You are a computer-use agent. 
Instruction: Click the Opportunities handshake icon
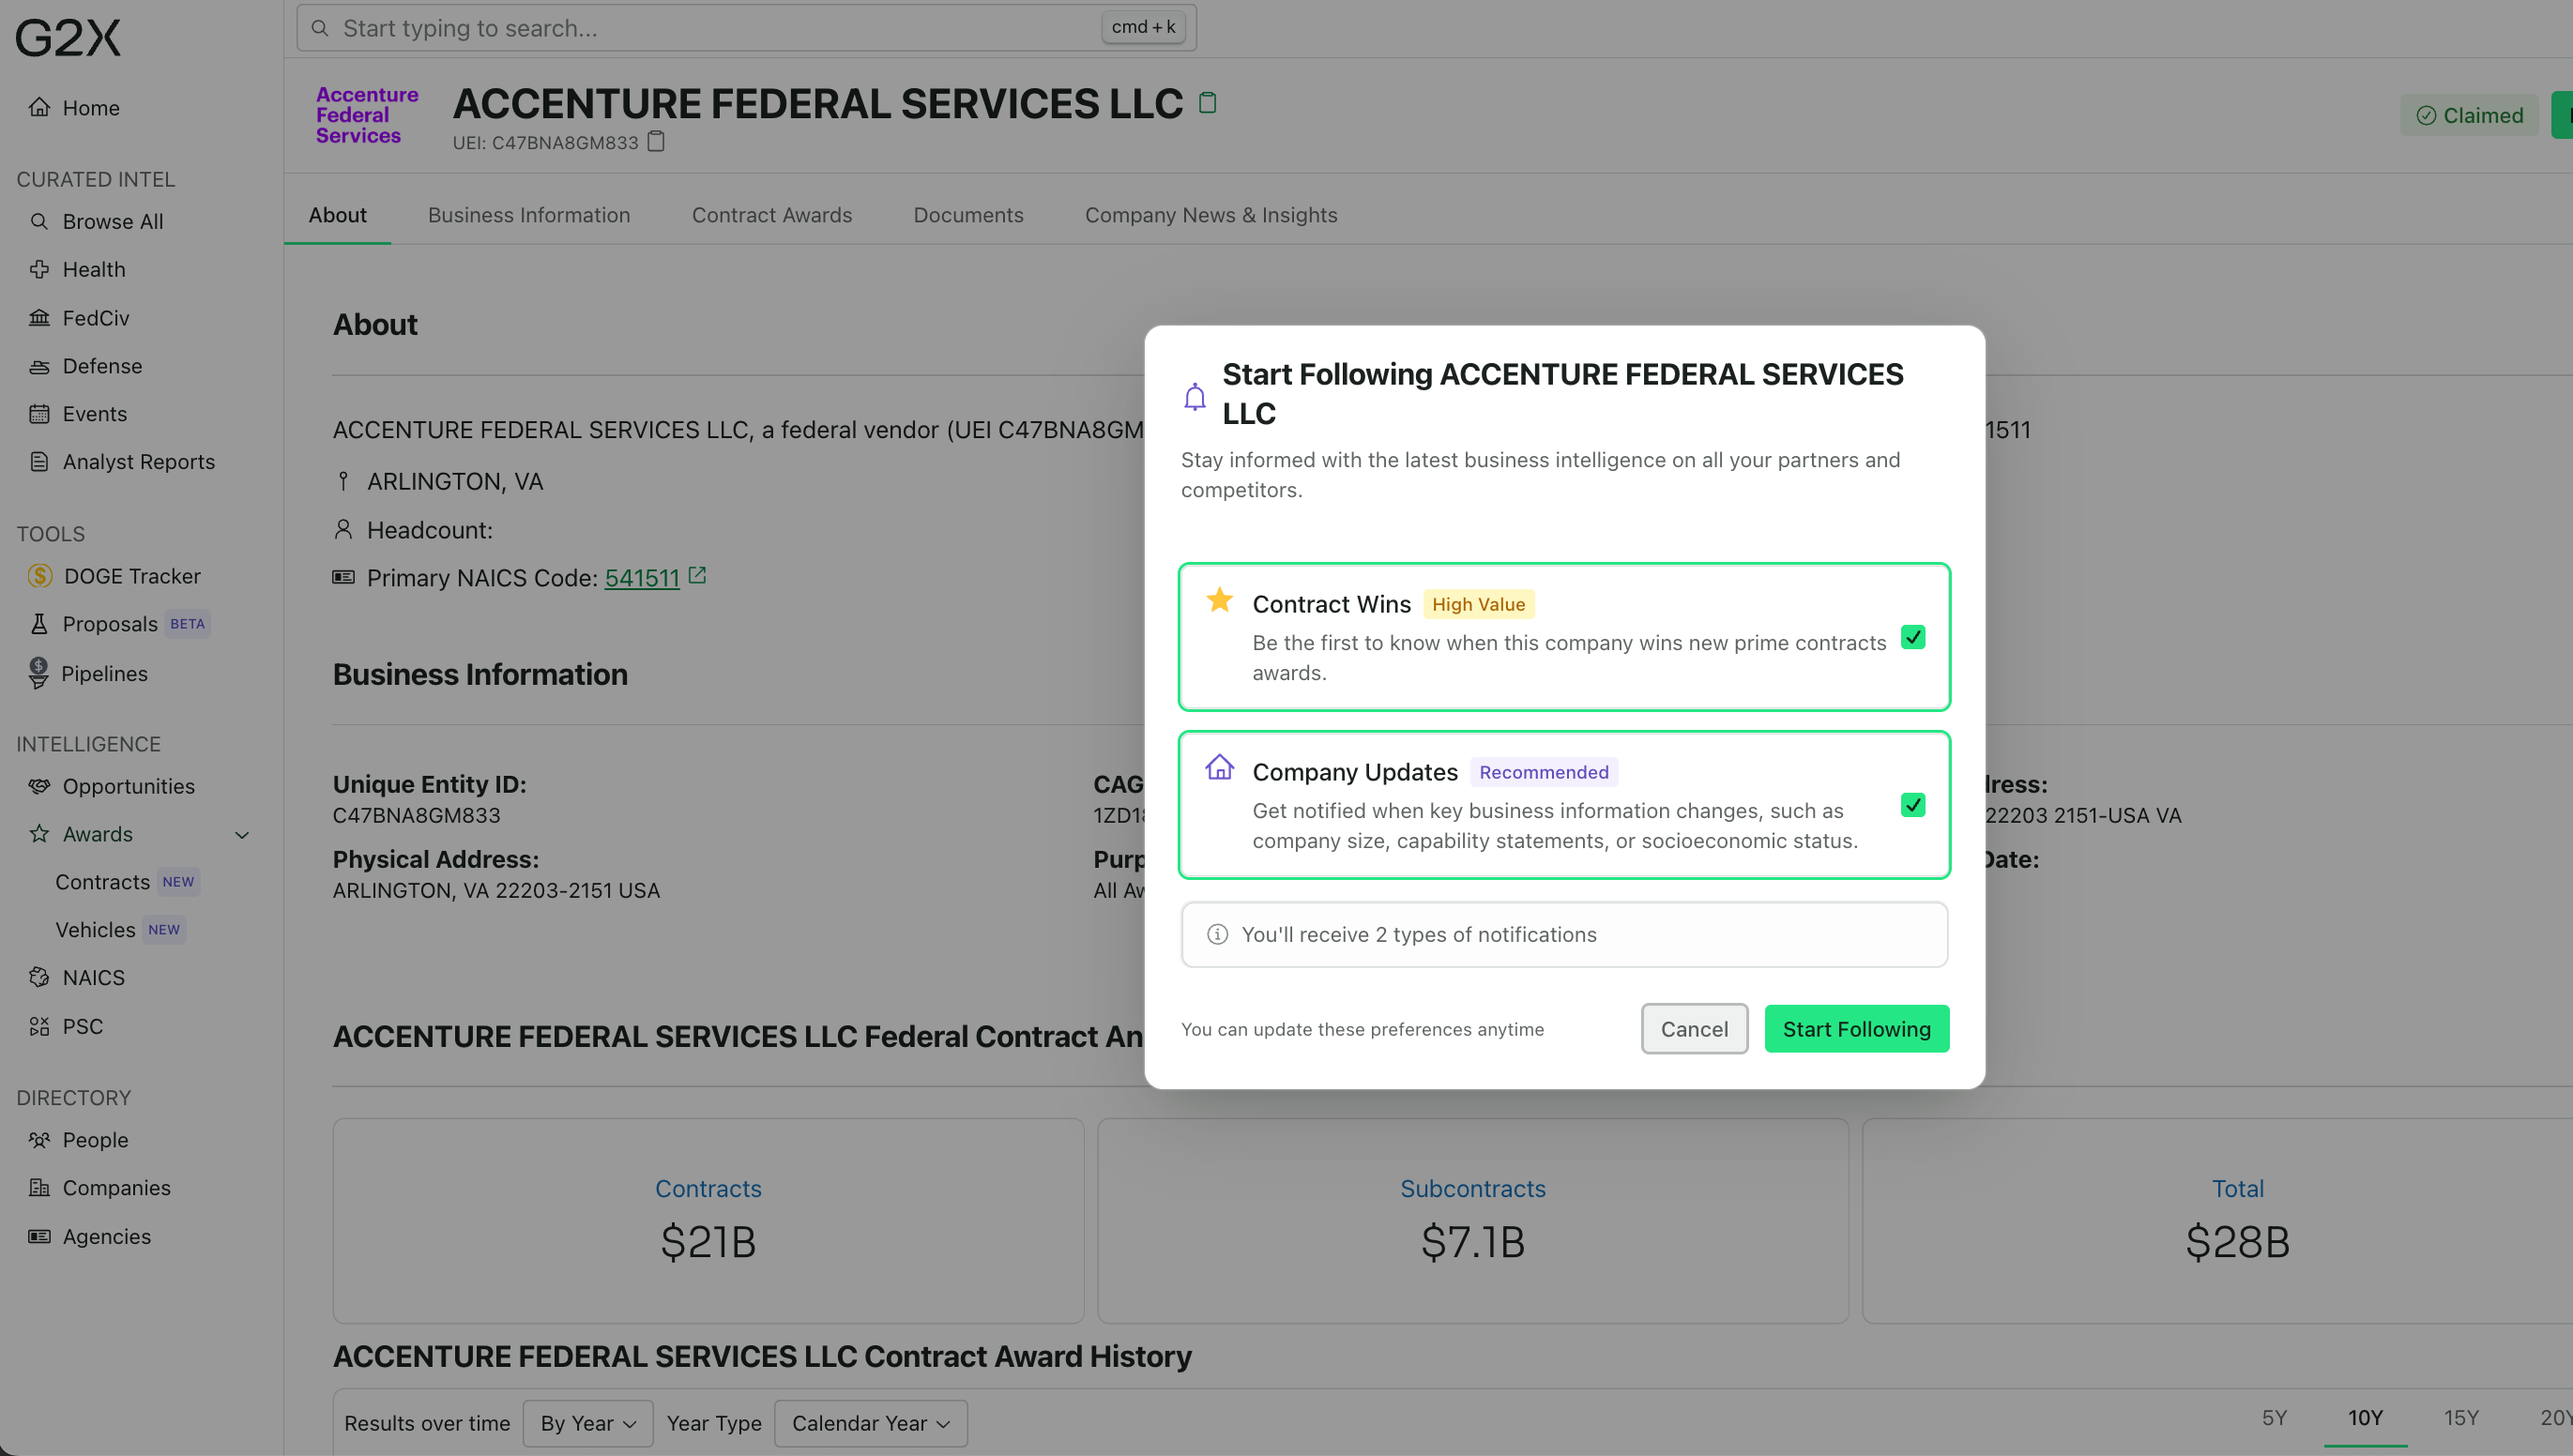39,786
